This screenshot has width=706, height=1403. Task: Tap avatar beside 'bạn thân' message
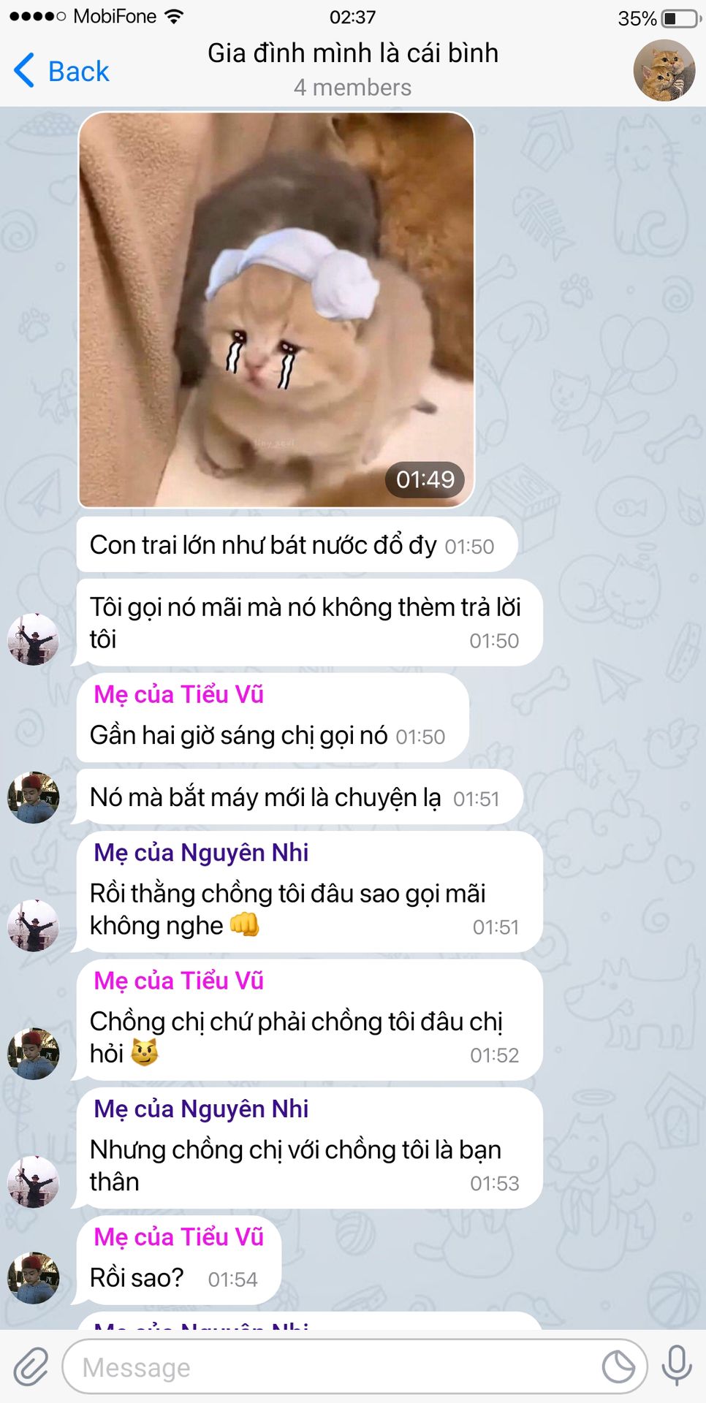[33, 1182]
